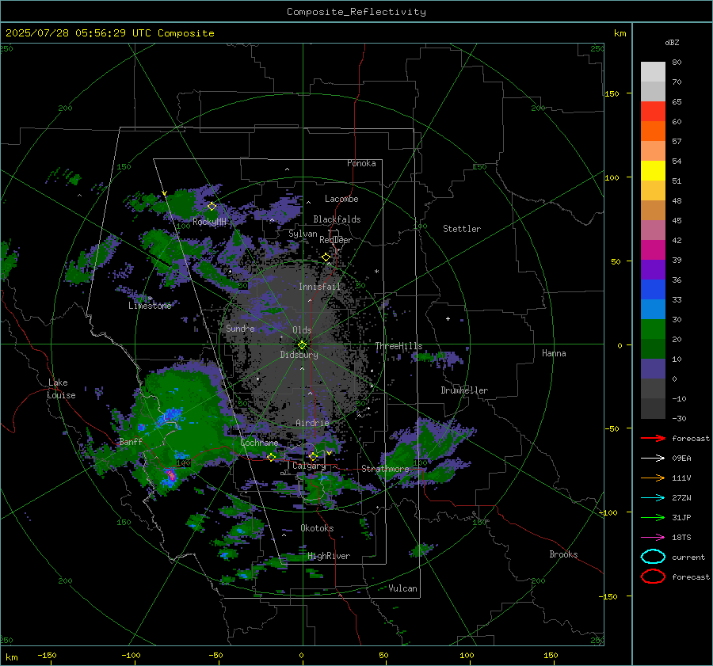Click the dBZ legend heading

pyautogui.click(x=672, y=42)
